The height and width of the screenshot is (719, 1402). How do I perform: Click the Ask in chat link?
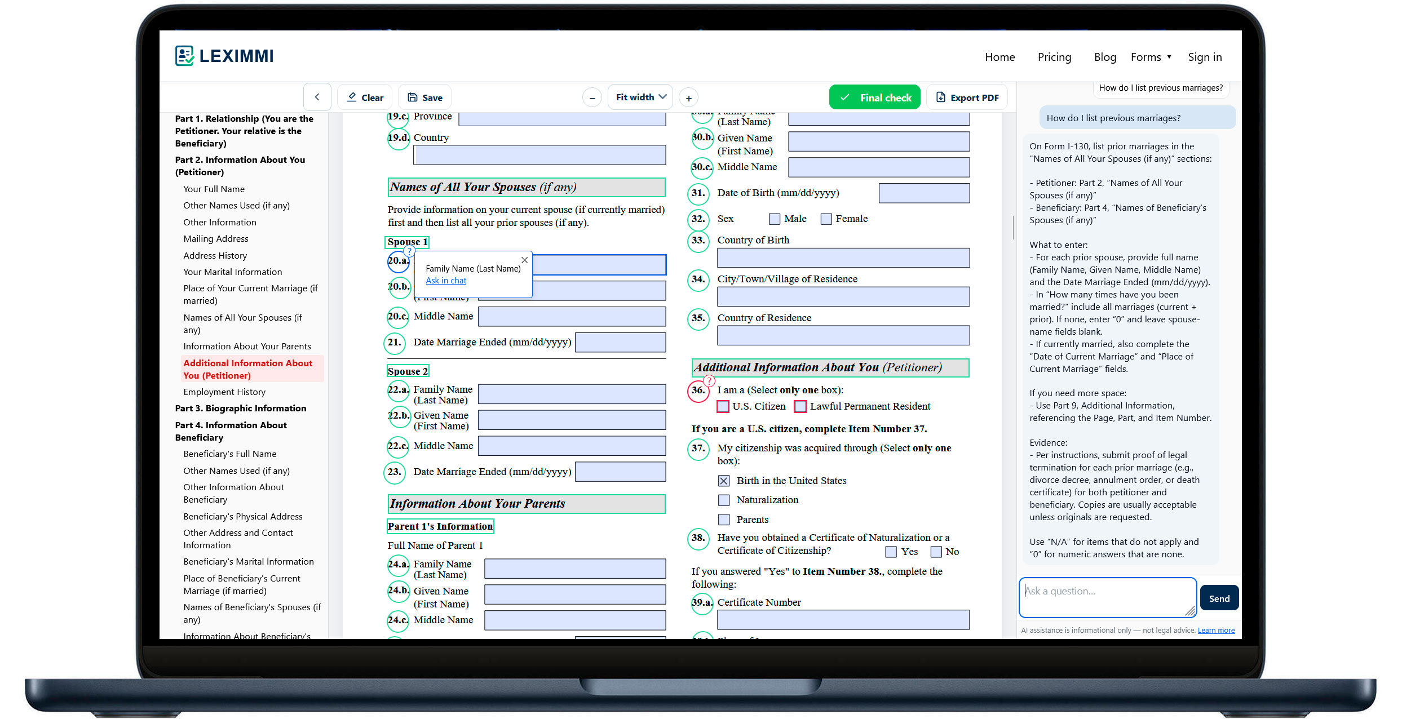[x=446, y=281]
